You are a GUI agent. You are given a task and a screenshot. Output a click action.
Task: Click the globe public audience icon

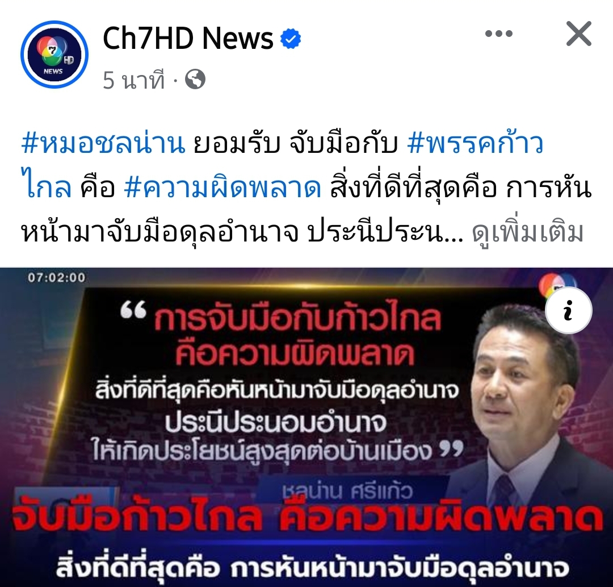pyautogui.click(x=195, y=80)
